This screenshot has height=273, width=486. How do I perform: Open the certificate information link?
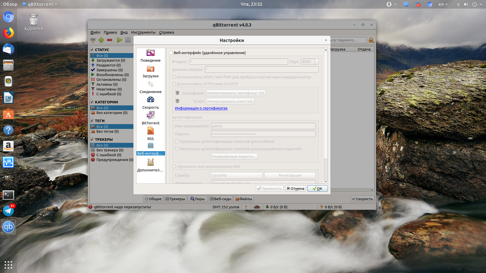coord(201,108)
